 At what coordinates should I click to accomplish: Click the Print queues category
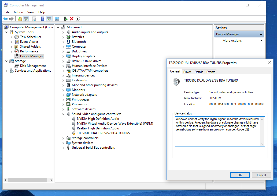coord(80,99)
